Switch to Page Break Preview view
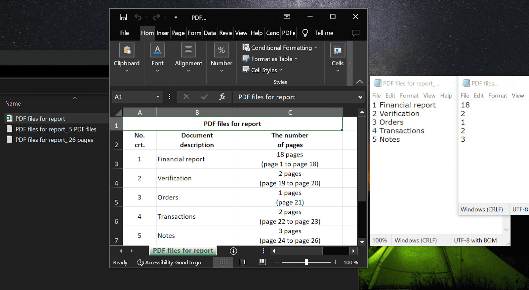The height and width of the screenshot is (290, 529). click(263, 262)
